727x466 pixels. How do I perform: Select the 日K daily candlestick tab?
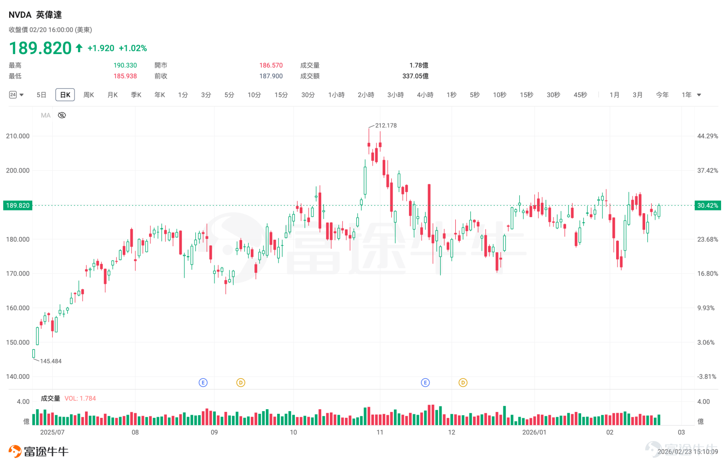point(65,95)
